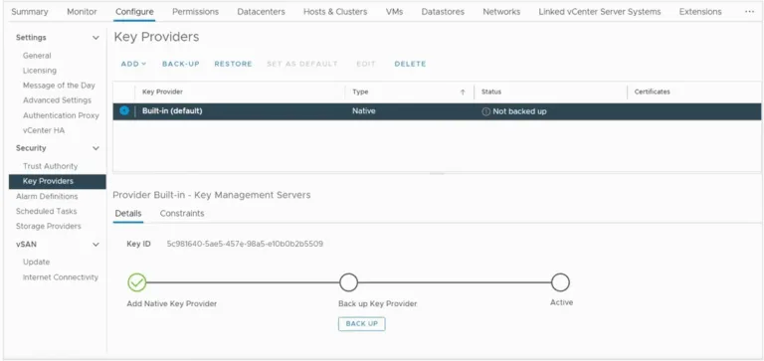Open vCenter HA settings
Screen dimensions: 764x361
click(x=44, y=130)
